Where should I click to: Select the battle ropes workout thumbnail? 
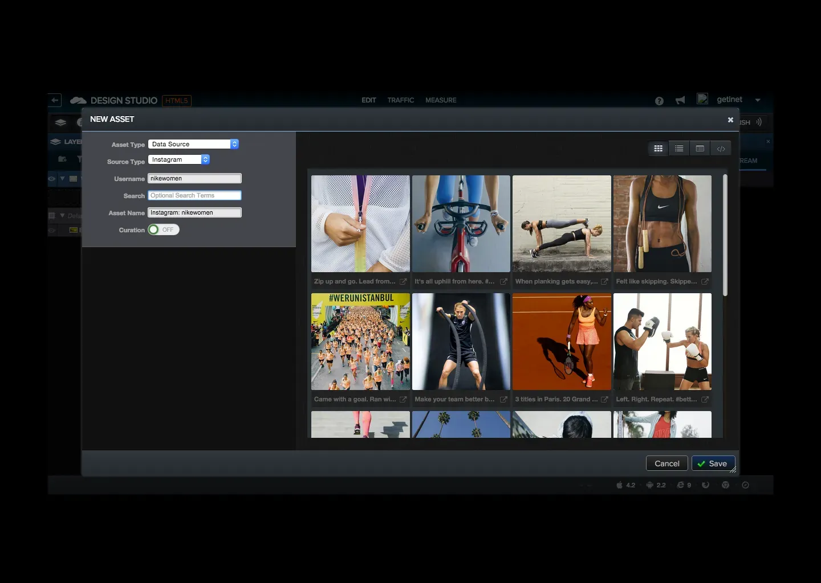click(461, 342)
